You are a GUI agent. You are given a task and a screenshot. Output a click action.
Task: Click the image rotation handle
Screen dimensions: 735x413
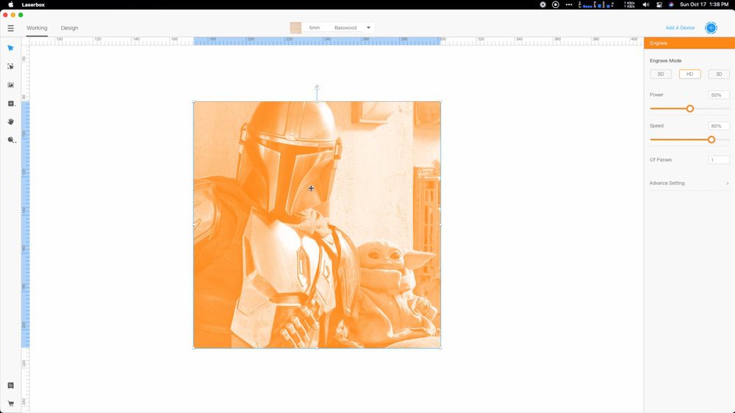tap(318, 87)
